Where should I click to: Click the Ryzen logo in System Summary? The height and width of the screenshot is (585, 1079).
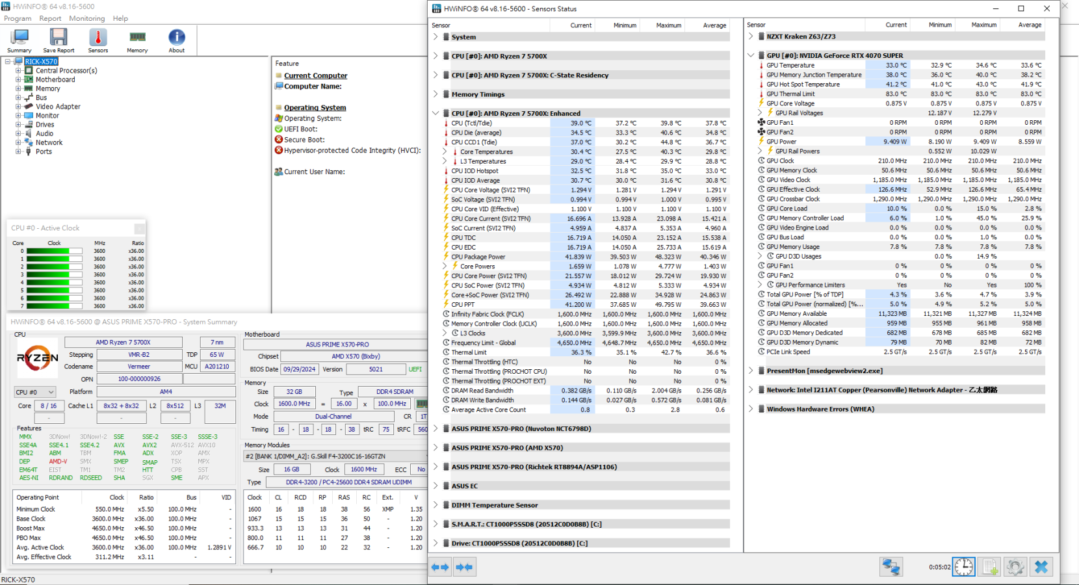(x=37, y=358)
